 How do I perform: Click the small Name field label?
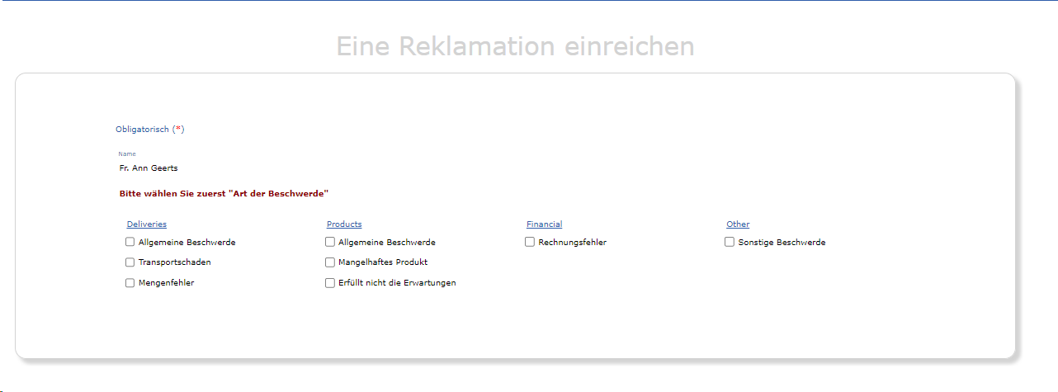127,153
